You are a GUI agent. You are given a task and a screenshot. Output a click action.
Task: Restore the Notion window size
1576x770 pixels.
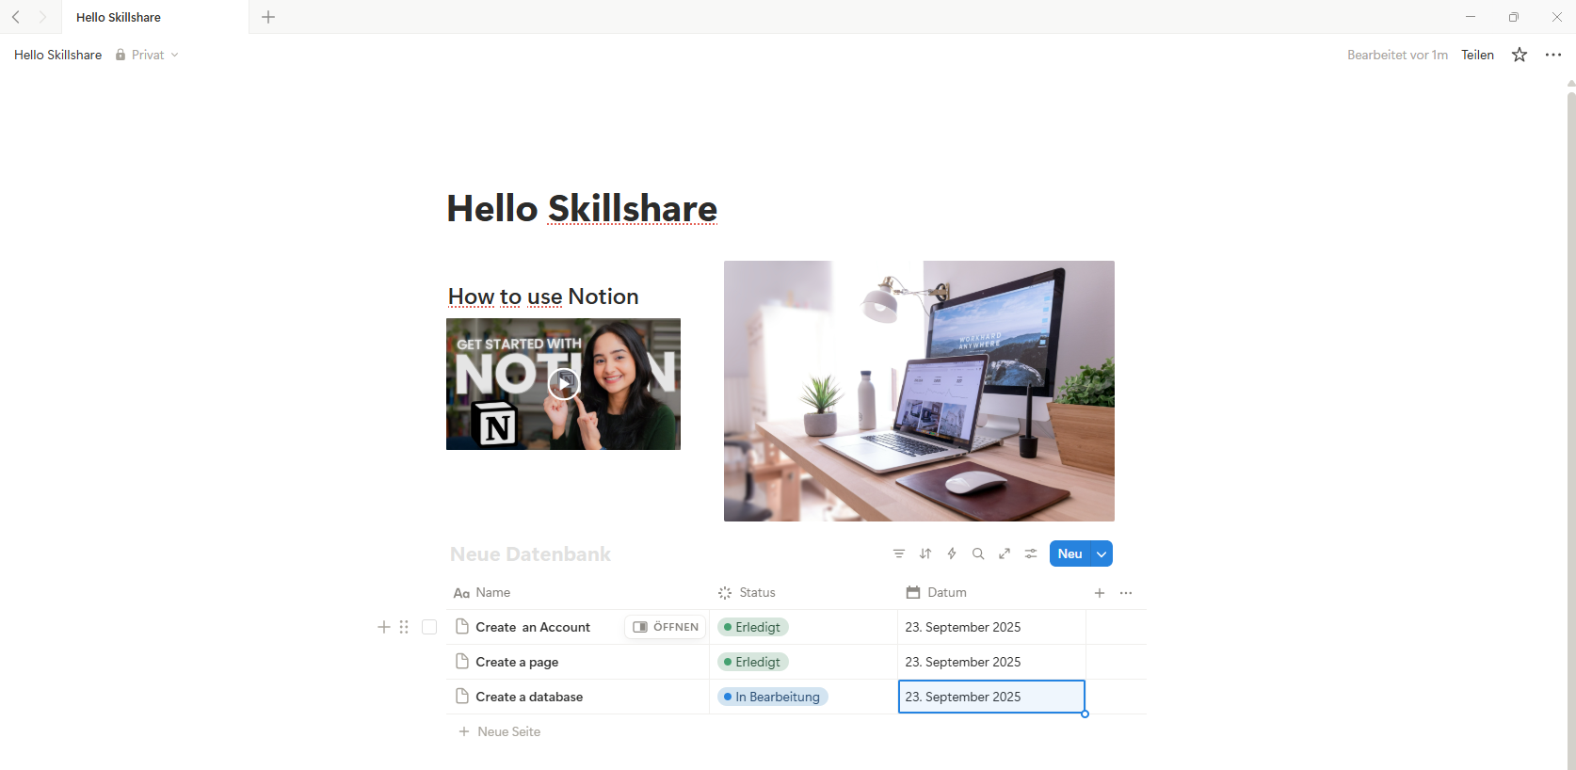1514,17
